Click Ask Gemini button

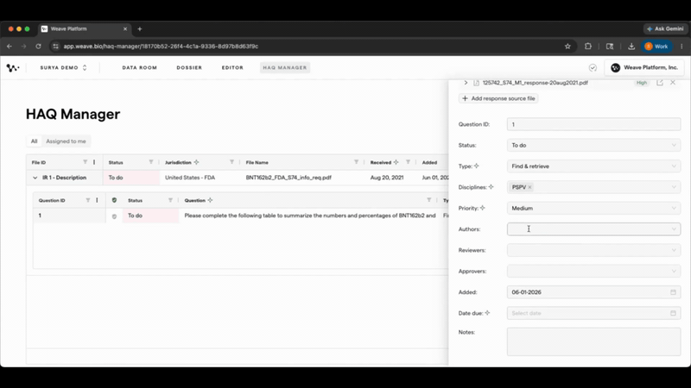[665, 28]
